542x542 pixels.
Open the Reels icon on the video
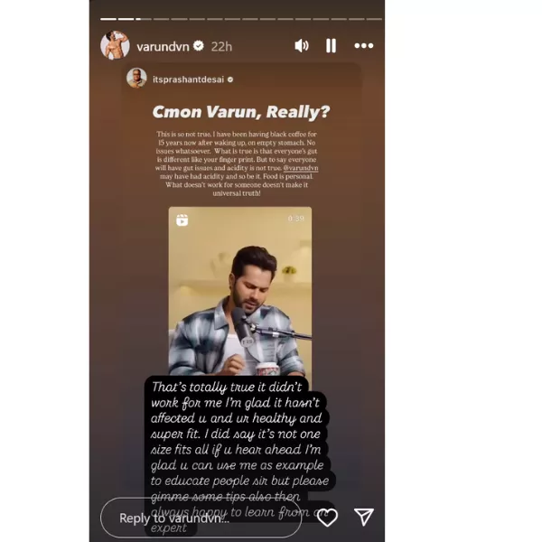182,220
